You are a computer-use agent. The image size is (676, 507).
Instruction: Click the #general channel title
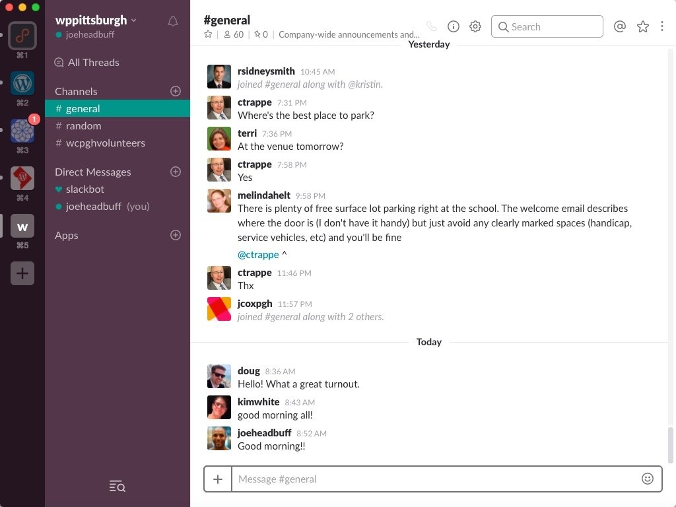[x=227, y=20]
